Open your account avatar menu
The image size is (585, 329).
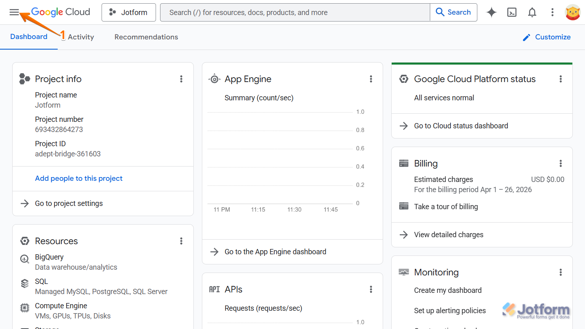pyautogui.click(x=572, y=12)
